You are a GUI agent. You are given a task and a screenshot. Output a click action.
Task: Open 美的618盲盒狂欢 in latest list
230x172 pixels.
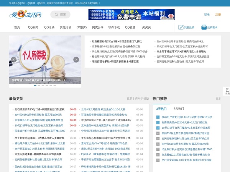38,167
